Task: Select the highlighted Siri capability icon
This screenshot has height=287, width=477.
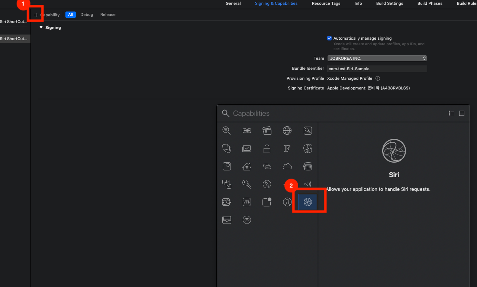Action: click(x=308, y=202)
